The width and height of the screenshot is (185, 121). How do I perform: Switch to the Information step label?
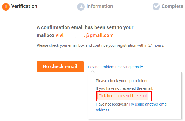coord(99,6)
